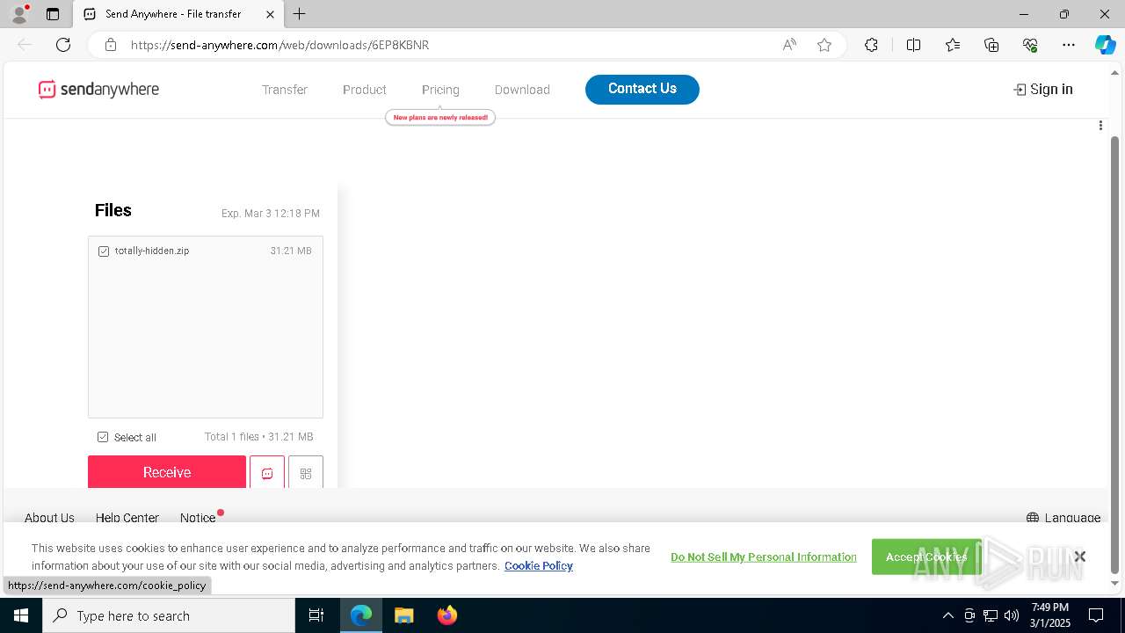This screenshot has height=633, width=1125.
Task: Launch Firefox from the taskbar
Action: click(446, 615)
